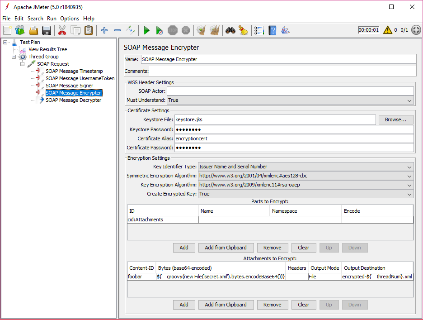Expand all tree nodes with plus icon
The height and width of the screenshot is (320, 423).
click(104, 30)
